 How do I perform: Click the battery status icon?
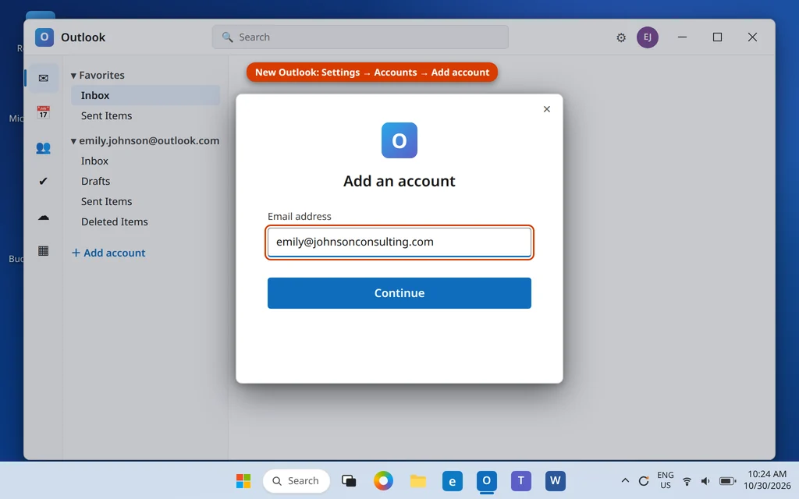(x=728, y=480)
